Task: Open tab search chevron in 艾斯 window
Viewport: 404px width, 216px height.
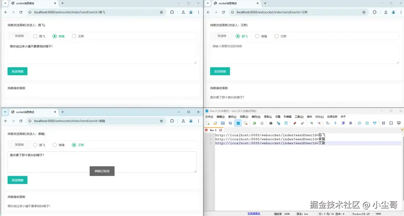Action: 208,3
